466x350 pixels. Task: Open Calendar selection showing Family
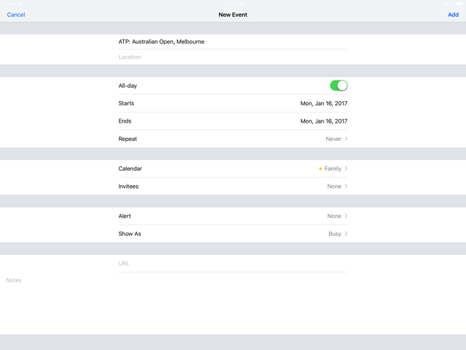[x=233, y=168]
